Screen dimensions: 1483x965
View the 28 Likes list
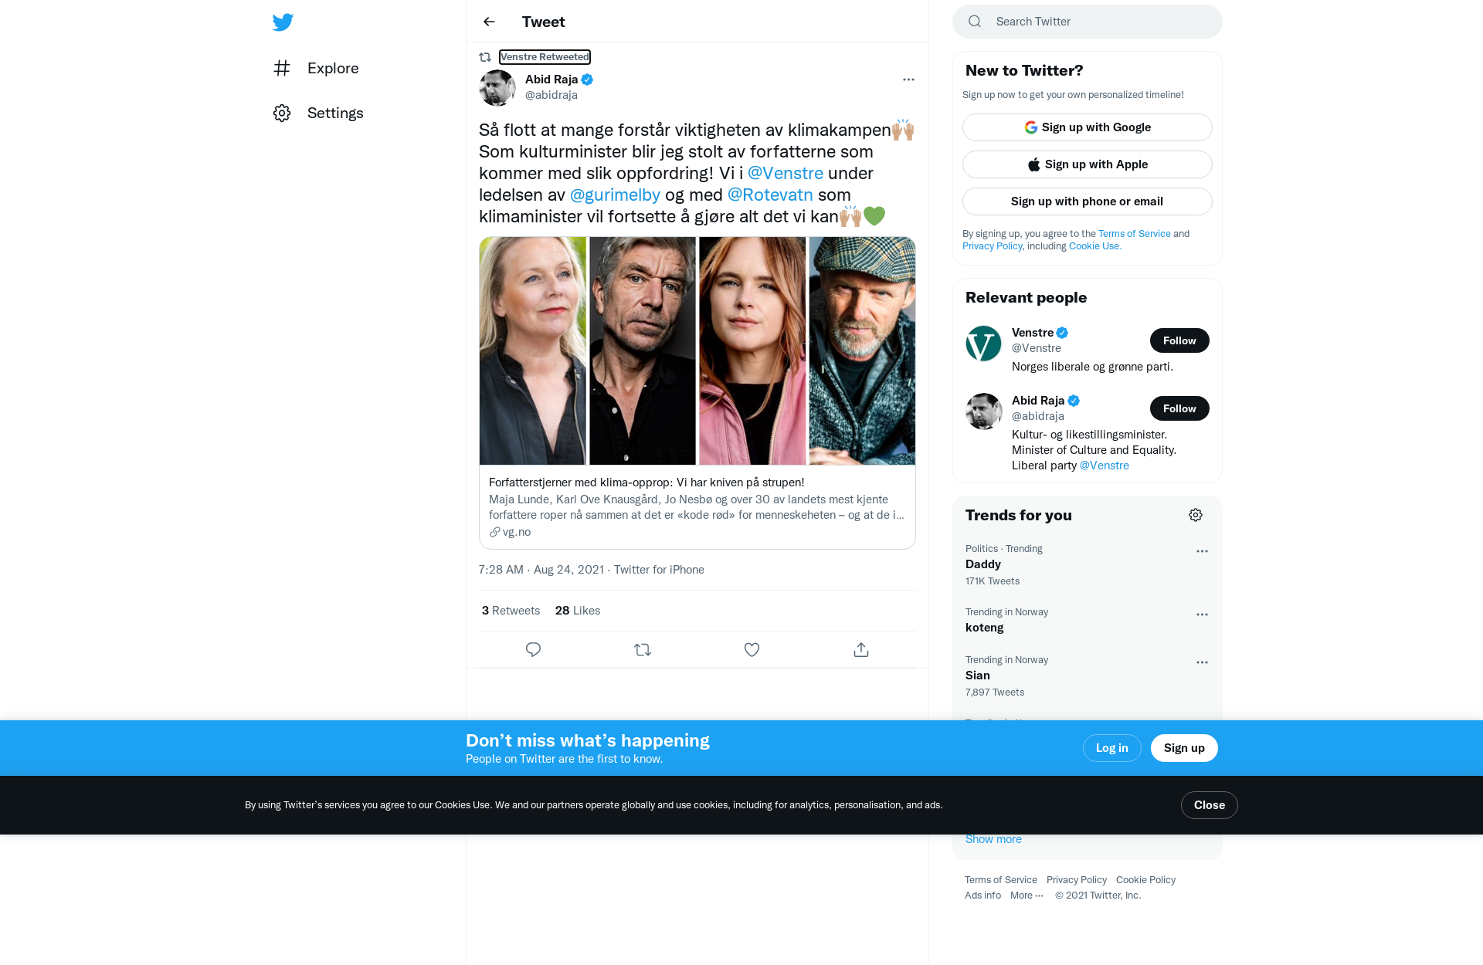[578, 611]
